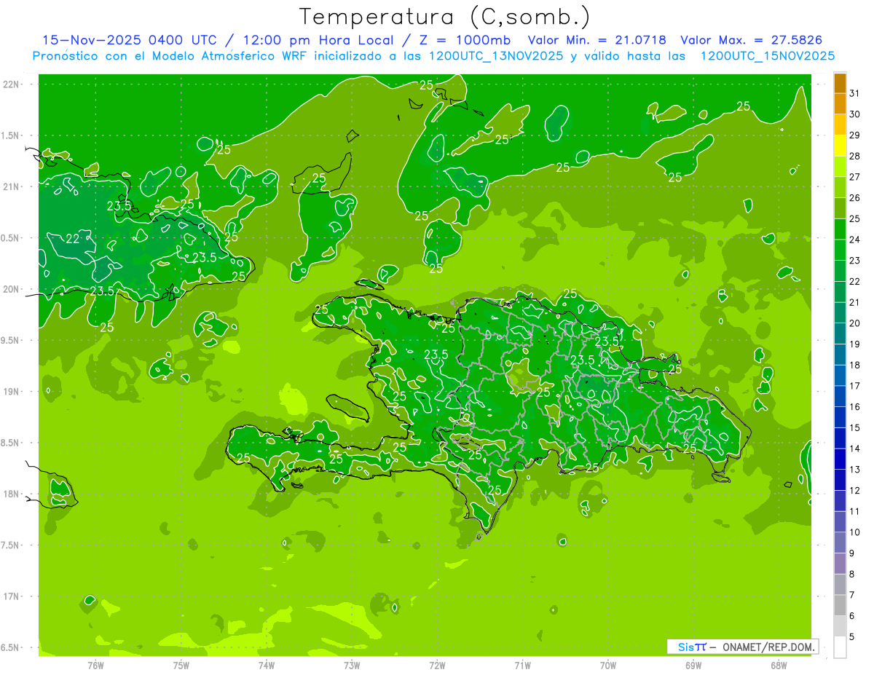Click the topmost legend swatch above 31
This screenshot has width=874, height=675.
(840, 83)
